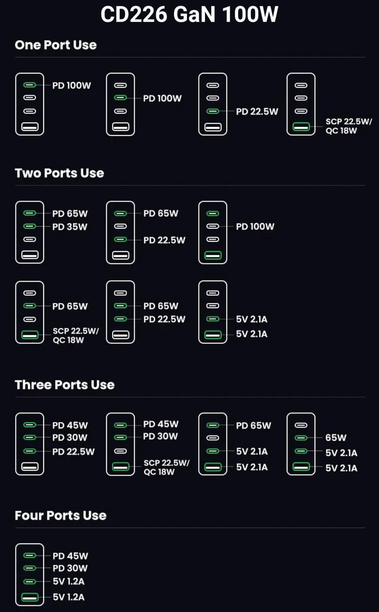The image size is (379, 612).
Task: Select the One Port Use heading
Action: (x=56, y=45)
